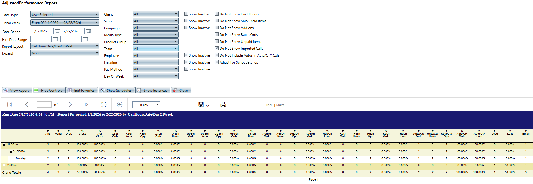Refresh the report viewer
This screenshot has height=184, width=533.
103,105
